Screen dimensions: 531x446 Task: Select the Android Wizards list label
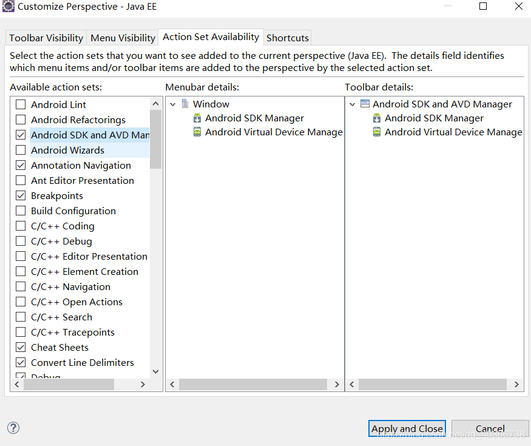tap(67, 150)
